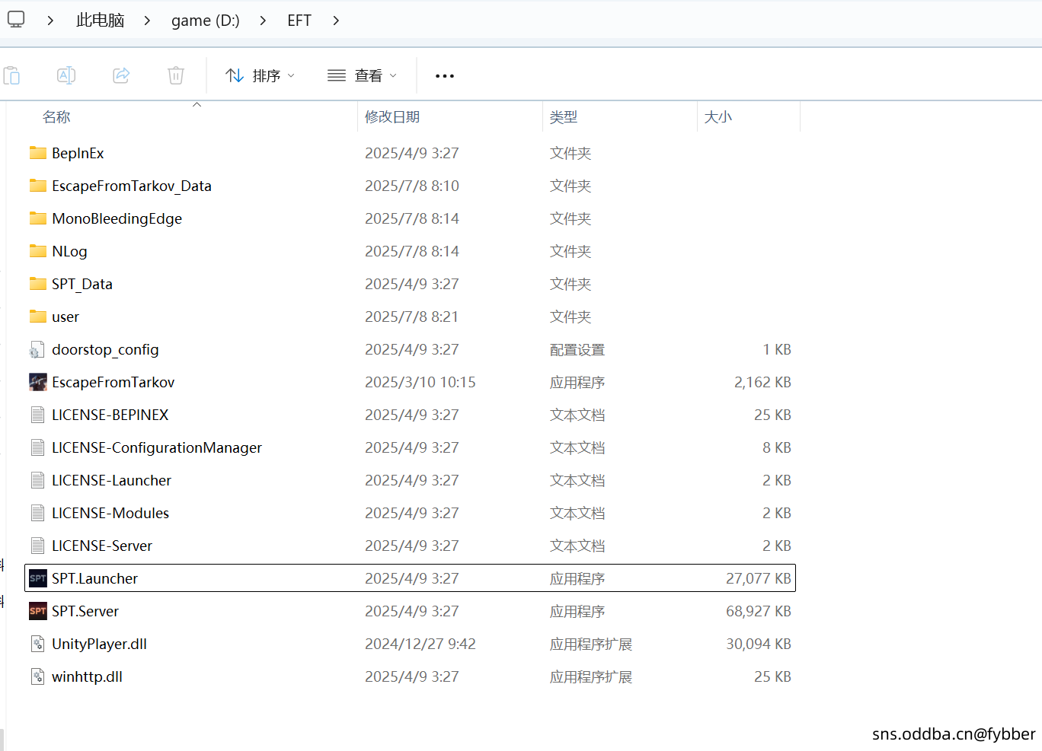Viewport: 1042px width, 751px height.
Task: Click the LICENSE-Server file icon
Action: coord(37,546)
